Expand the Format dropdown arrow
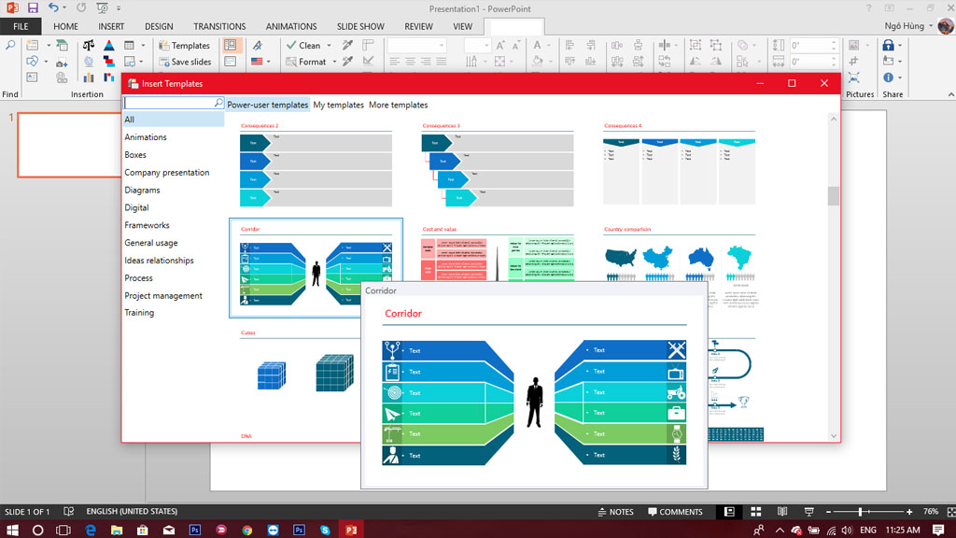This screenshot has width=956, height=538. tap(334, 62)
